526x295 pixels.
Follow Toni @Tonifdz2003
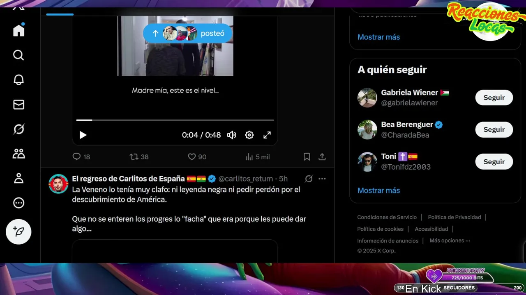pyautogui.click(x=494, y=161)
